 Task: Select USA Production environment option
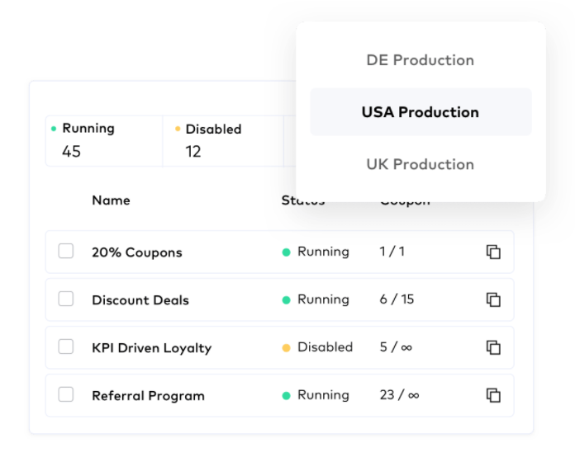(x=420, y=112)
